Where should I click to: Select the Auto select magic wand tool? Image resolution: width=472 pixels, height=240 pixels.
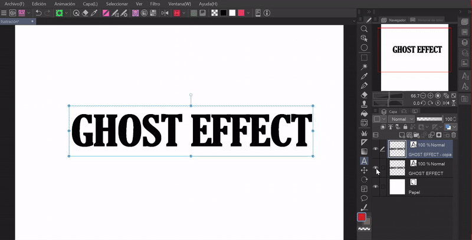point(364,66)
